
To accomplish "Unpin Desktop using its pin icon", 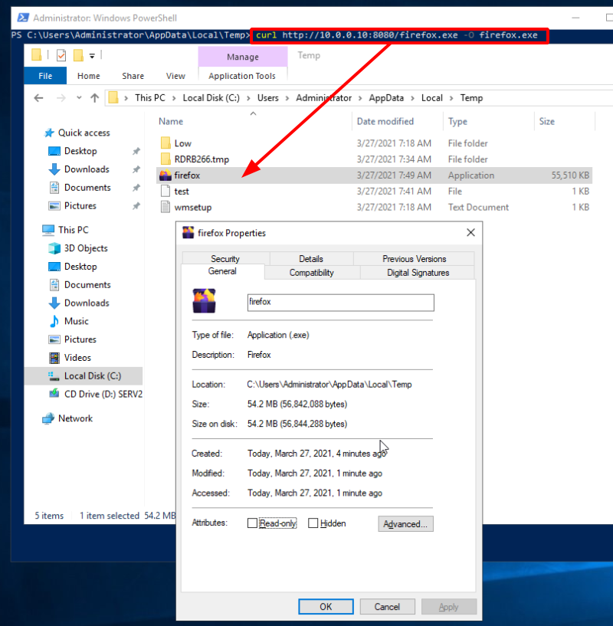I will [x=136, y=151].
